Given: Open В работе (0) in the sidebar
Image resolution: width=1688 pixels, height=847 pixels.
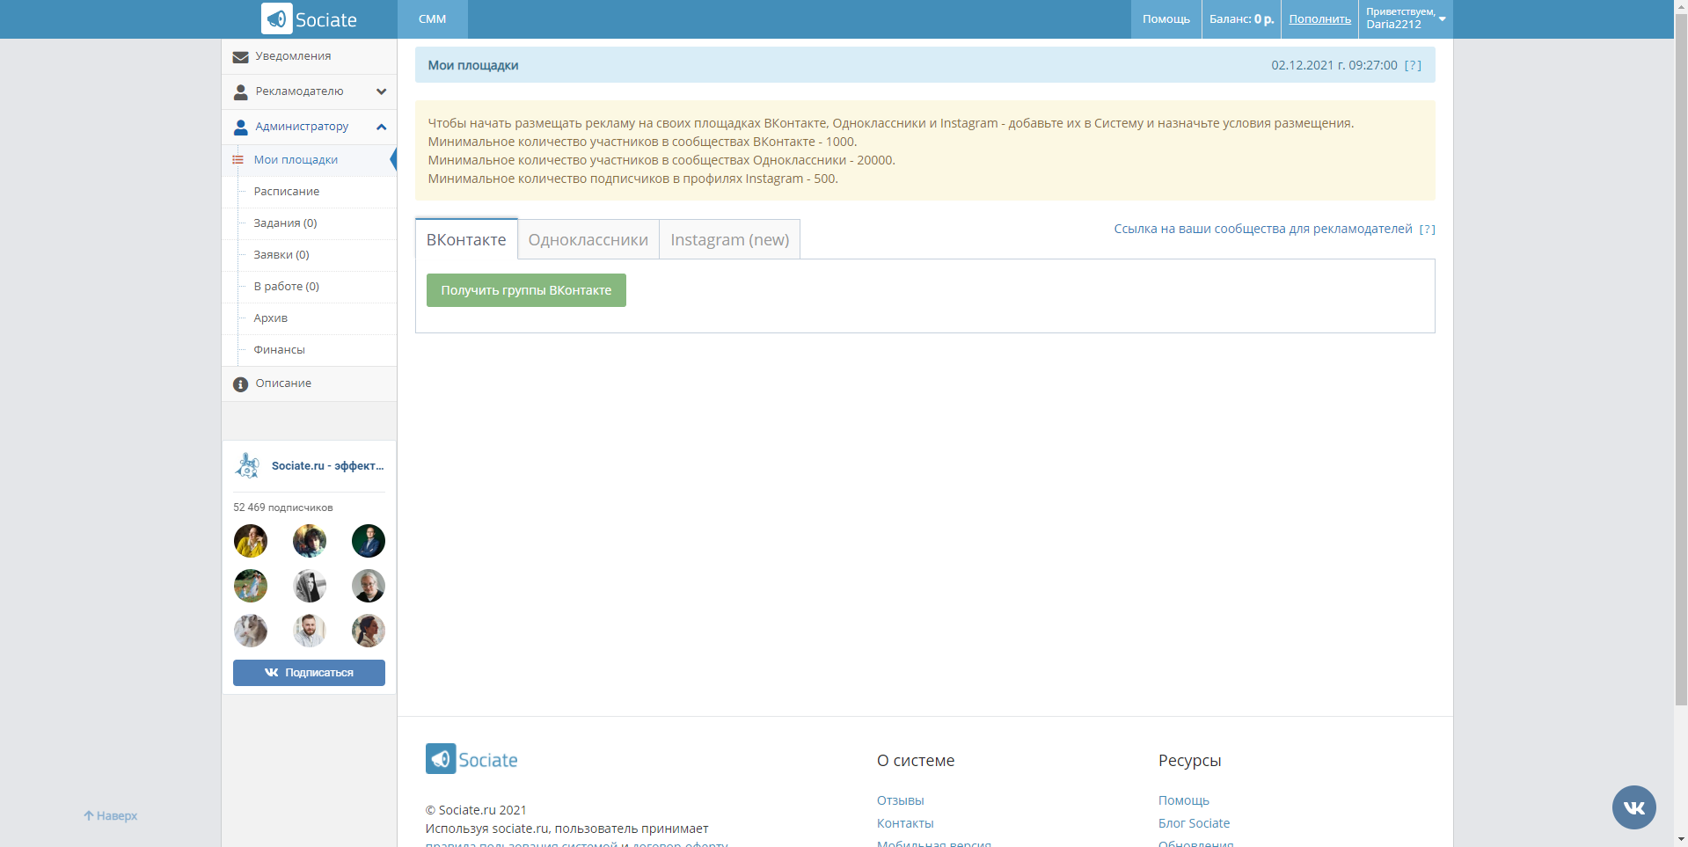Looking at the screenshot, I should coord(287,287).
